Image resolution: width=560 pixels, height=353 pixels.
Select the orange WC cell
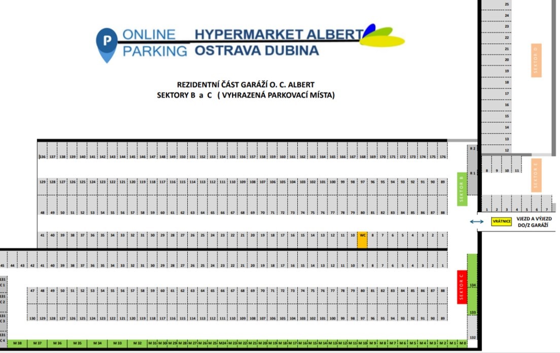[x=363, y=239]
